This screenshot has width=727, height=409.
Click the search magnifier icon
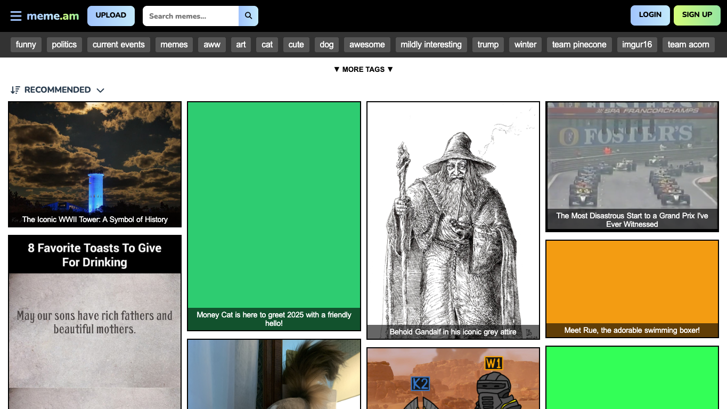click(248, 16)
